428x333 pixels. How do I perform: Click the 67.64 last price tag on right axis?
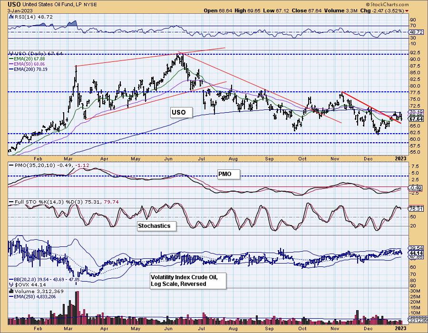pyautogui.click(x=417, y=119)
